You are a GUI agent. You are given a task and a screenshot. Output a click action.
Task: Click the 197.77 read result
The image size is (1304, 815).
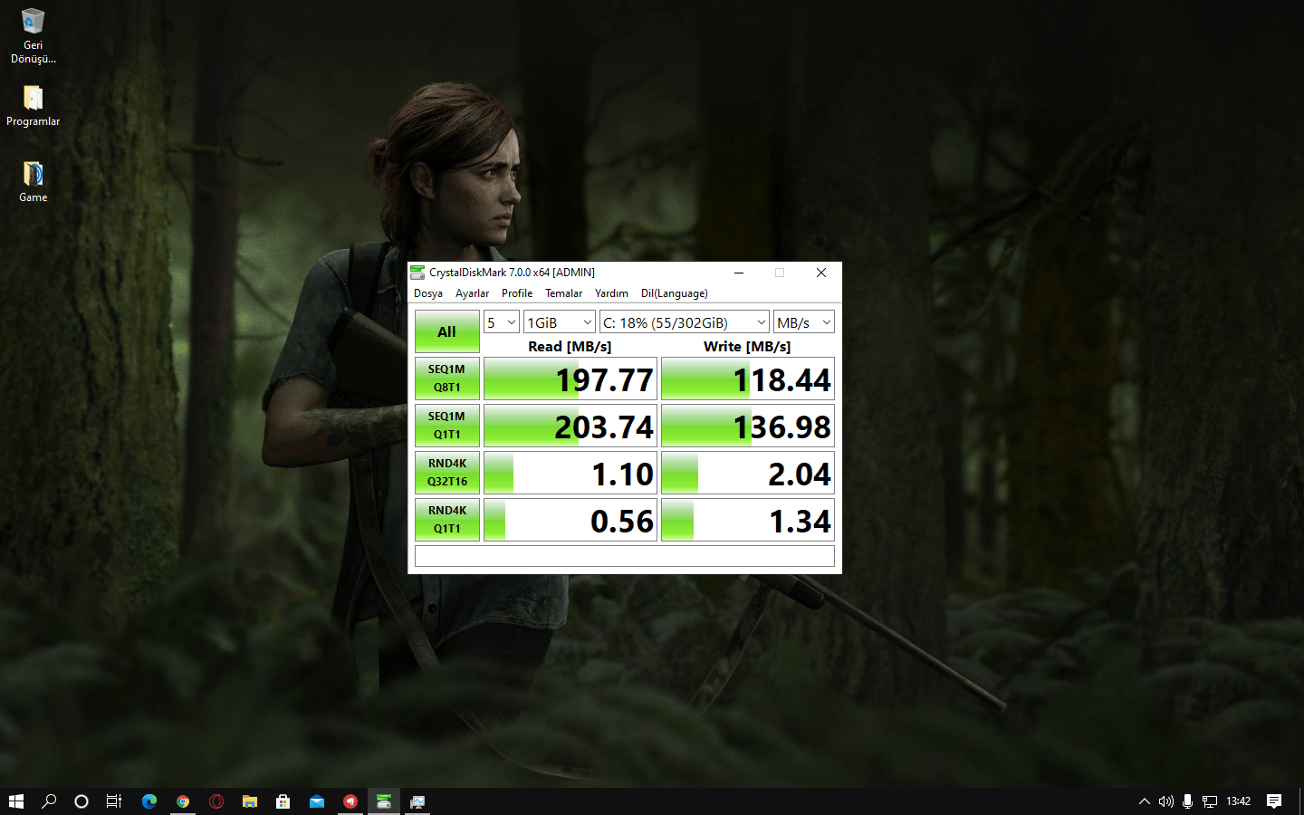pos(570,379)
